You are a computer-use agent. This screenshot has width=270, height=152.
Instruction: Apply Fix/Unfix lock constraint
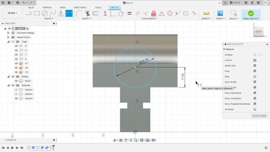click(154, 14)
